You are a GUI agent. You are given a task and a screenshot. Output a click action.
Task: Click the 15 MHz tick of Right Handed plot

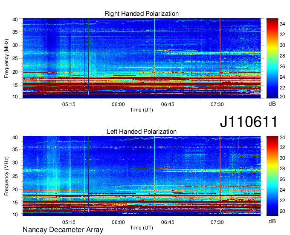tap(15, 85)
